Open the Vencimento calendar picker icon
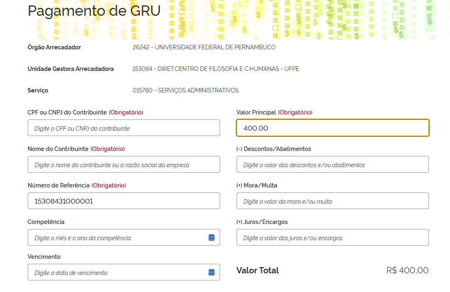The image size is (450, 292). (211, 272)
